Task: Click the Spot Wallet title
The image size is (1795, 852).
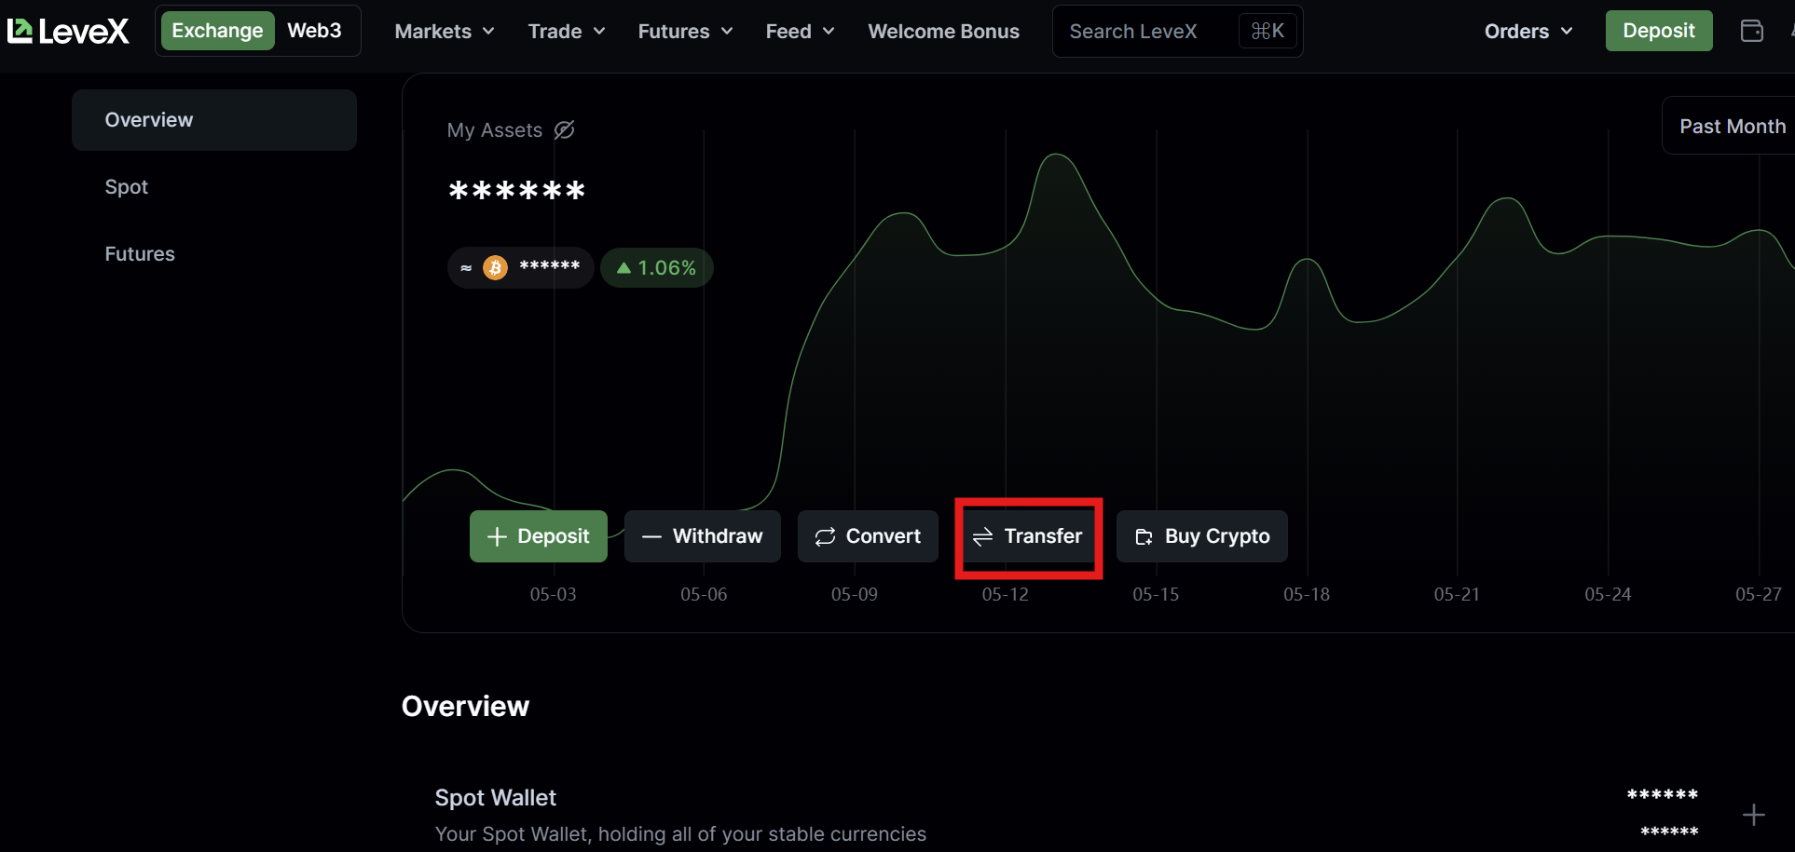Action: coord(495,798)
